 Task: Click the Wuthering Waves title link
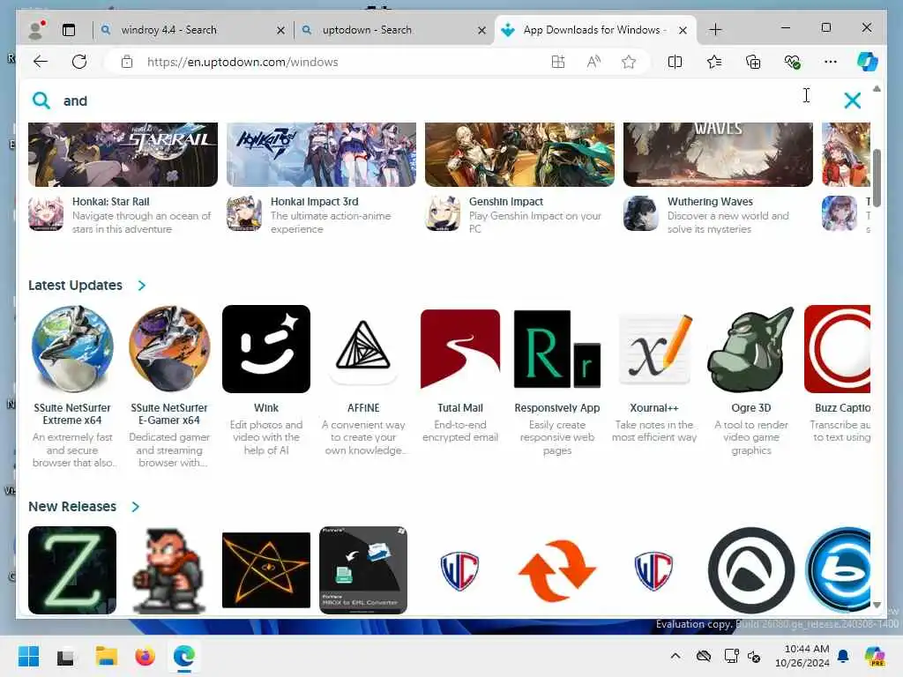pos(710,202)
